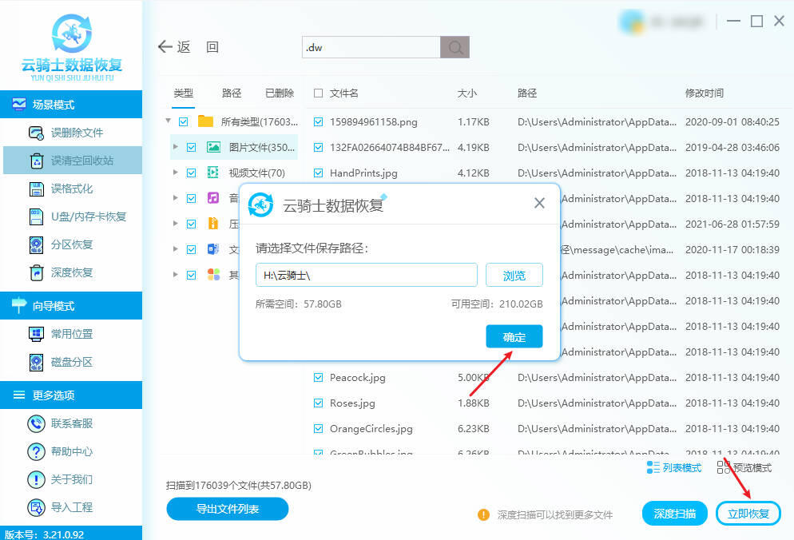Open the 向导模式 section header

click(x=71, y=305)
